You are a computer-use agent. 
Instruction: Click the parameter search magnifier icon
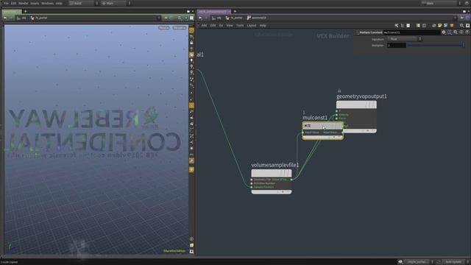coord(456,32)
